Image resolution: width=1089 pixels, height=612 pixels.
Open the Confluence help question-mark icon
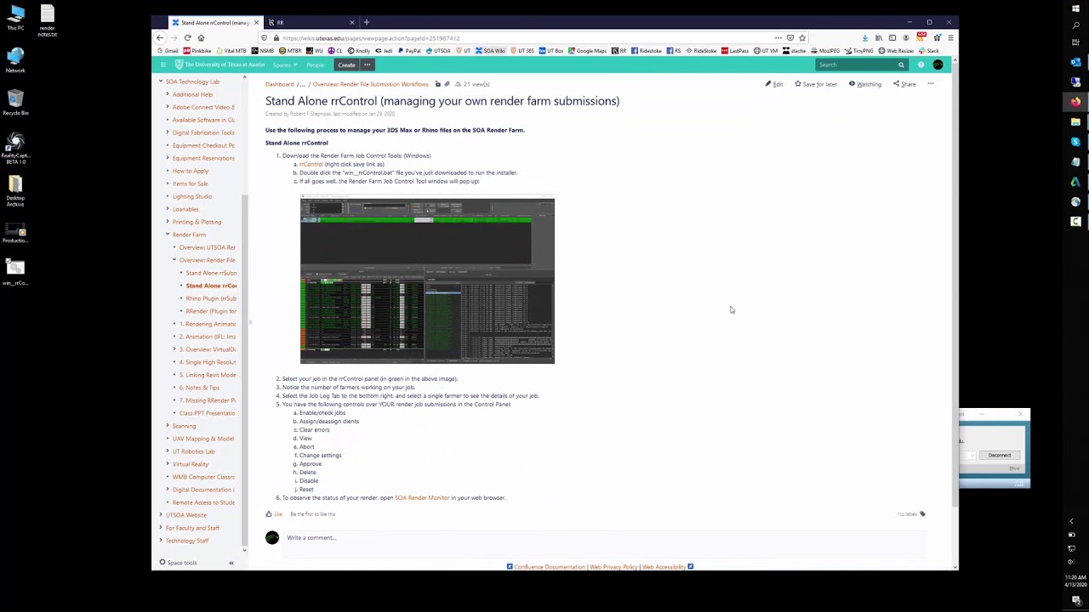[921, 65]
